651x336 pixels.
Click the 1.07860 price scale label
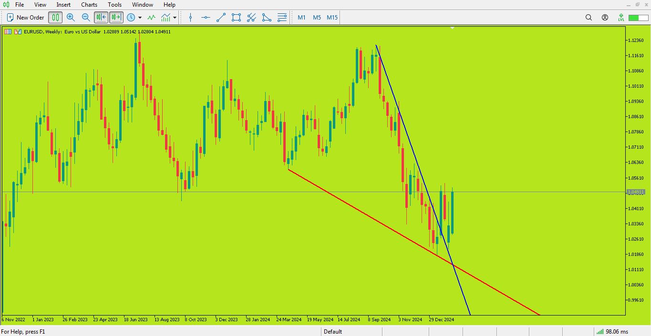coord(637,132)
